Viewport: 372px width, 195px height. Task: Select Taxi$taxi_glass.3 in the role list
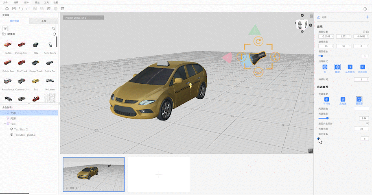tap(25, 134)
